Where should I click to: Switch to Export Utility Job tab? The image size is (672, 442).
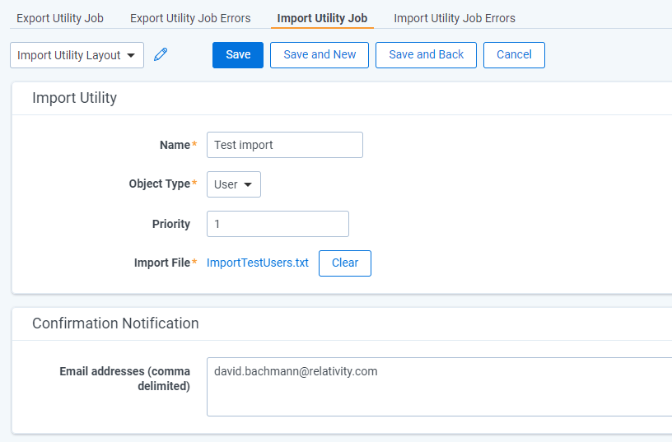tap(60, 18)
